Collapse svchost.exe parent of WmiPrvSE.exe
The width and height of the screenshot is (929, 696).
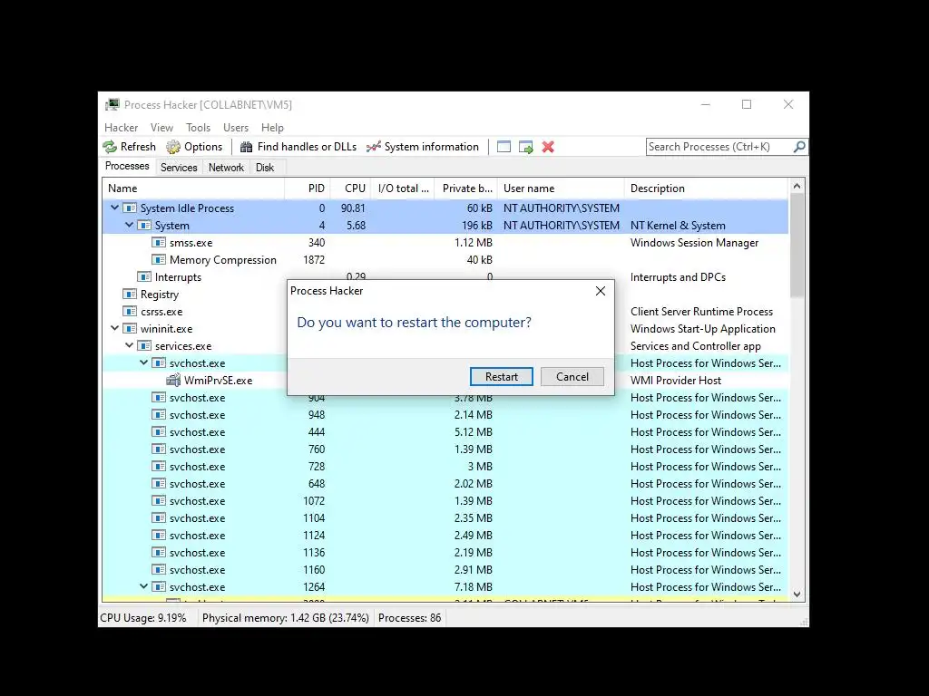tap(144, 362)
